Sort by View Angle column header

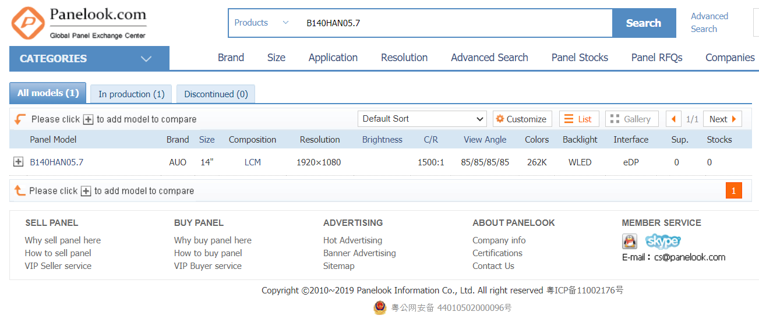485,140
